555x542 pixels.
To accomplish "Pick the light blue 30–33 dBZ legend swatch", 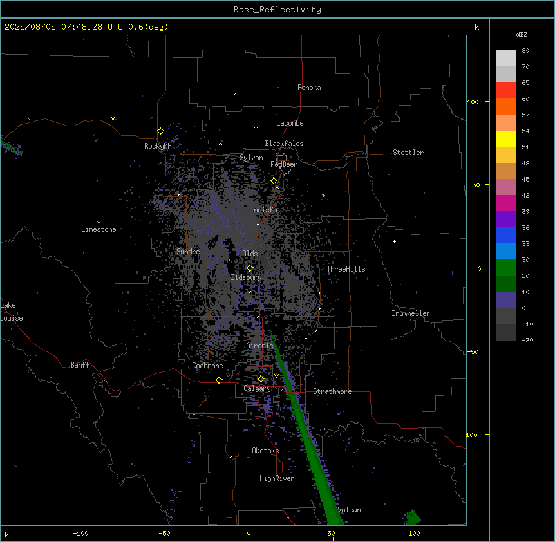I will coord(506,252).
